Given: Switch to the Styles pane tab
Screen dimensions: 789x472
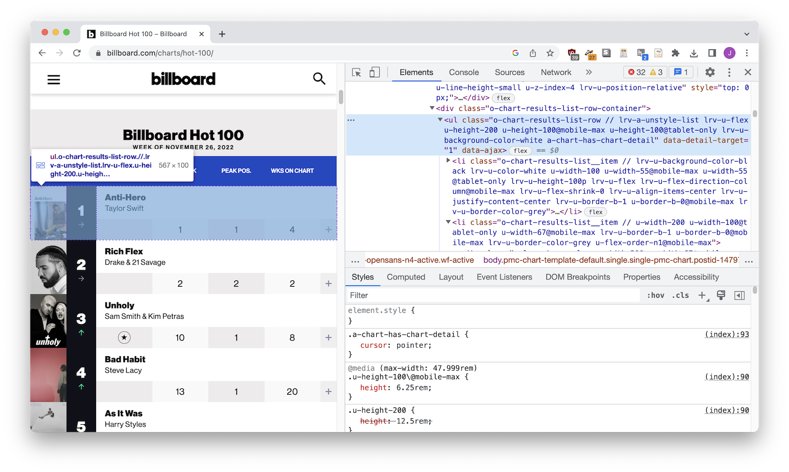Looking at the screenshot, I should coord(362,277).
